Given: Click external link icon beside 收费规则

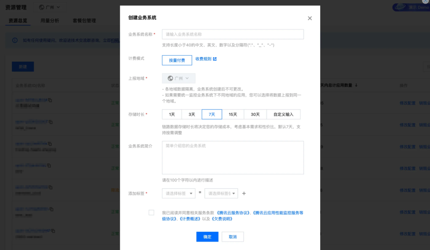Looking at the screenshot, I should click(215, 59).
